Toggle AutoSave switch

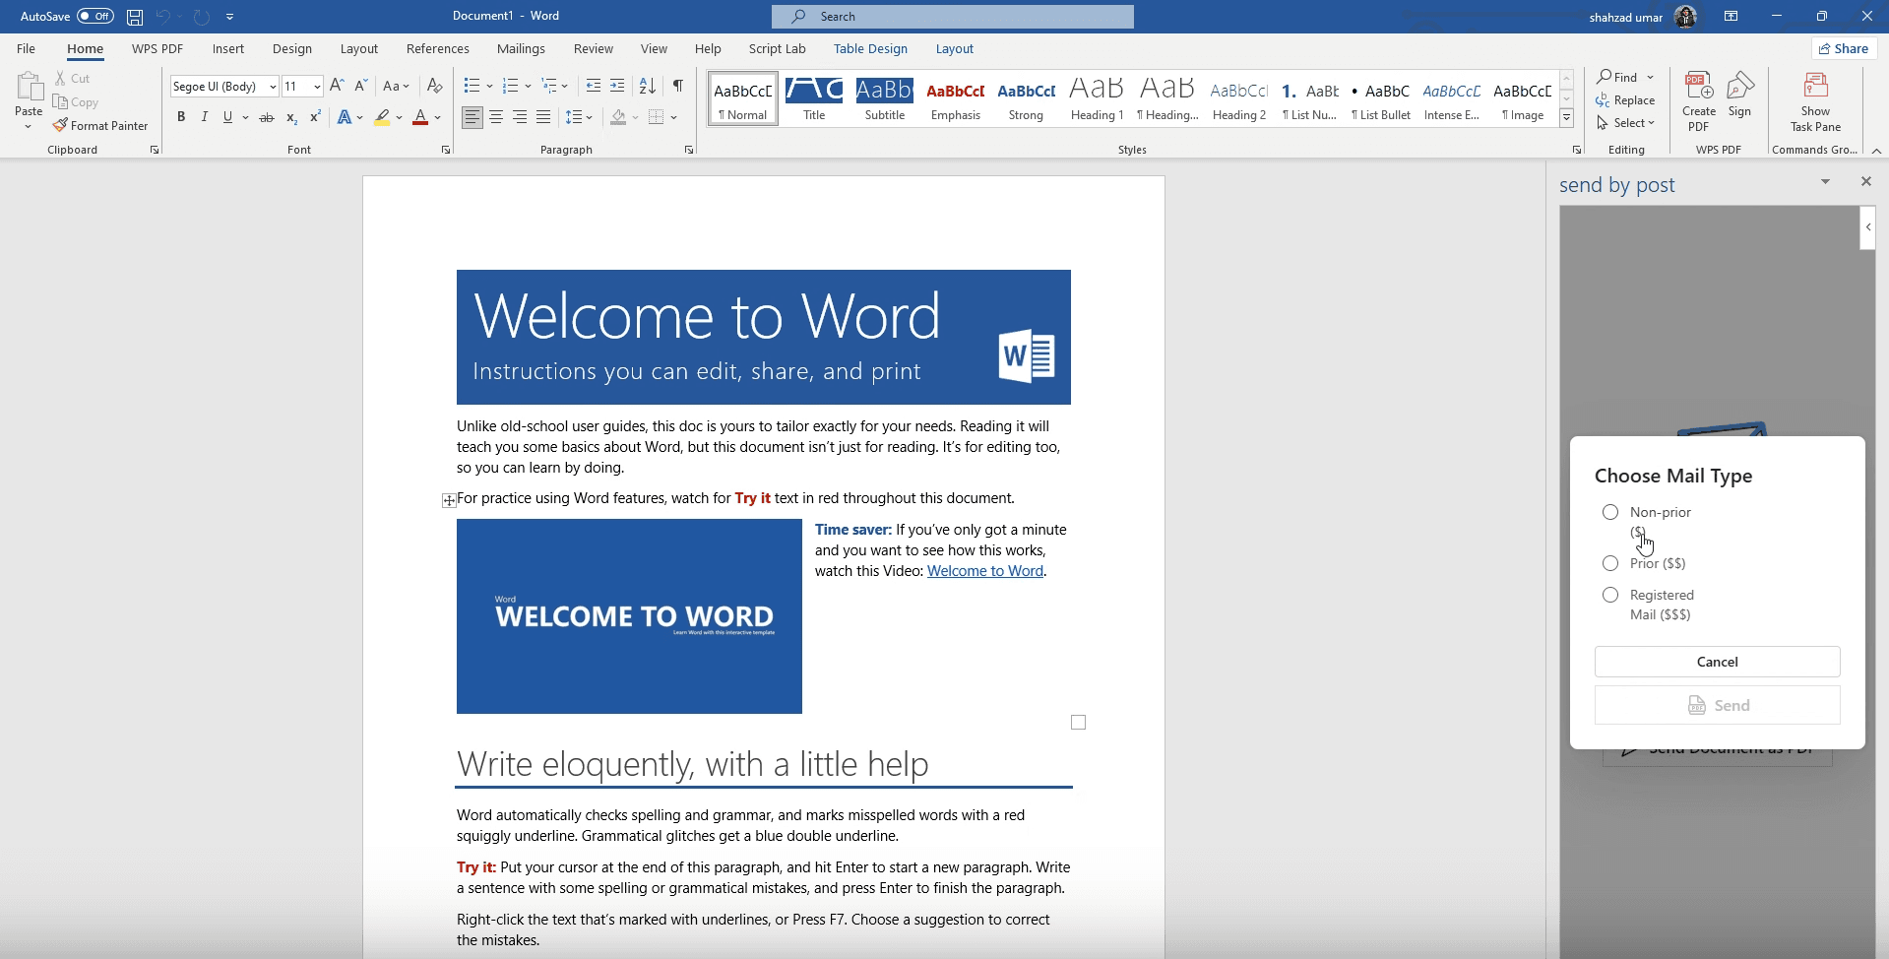[95, 17]
